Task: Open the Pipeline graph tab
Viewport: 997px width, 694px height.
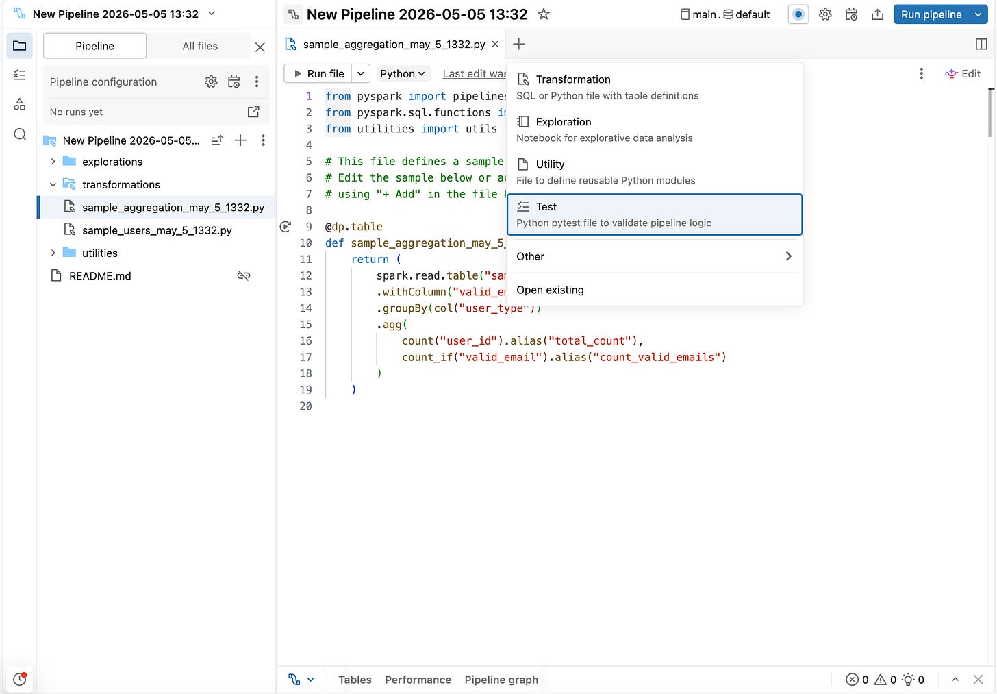Action: (x=501, y=680)
